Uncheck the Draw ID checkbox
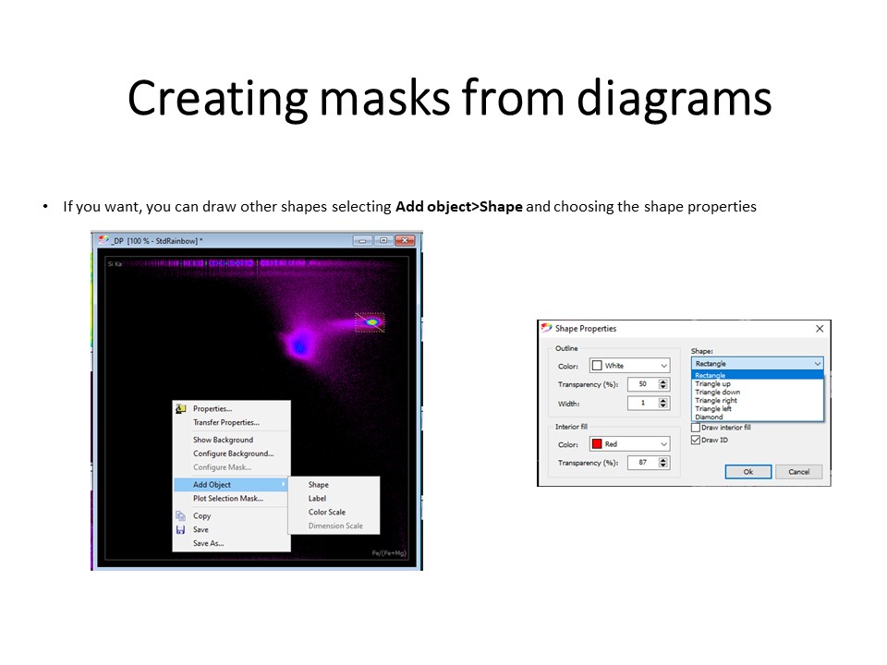 pos(696,441)
